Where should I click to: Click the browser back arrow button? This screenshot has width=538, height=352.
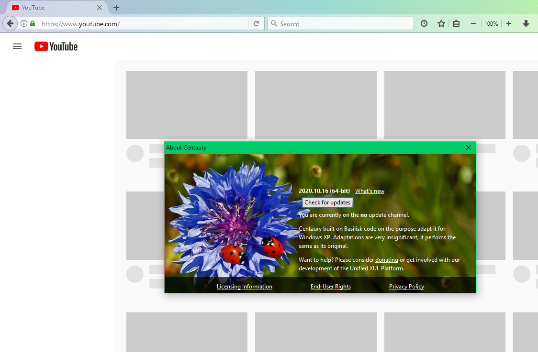coord(10,23)
